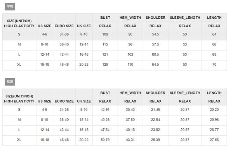
Task: Click the 50.79 bust value for XL
Action: click(105, 140)
